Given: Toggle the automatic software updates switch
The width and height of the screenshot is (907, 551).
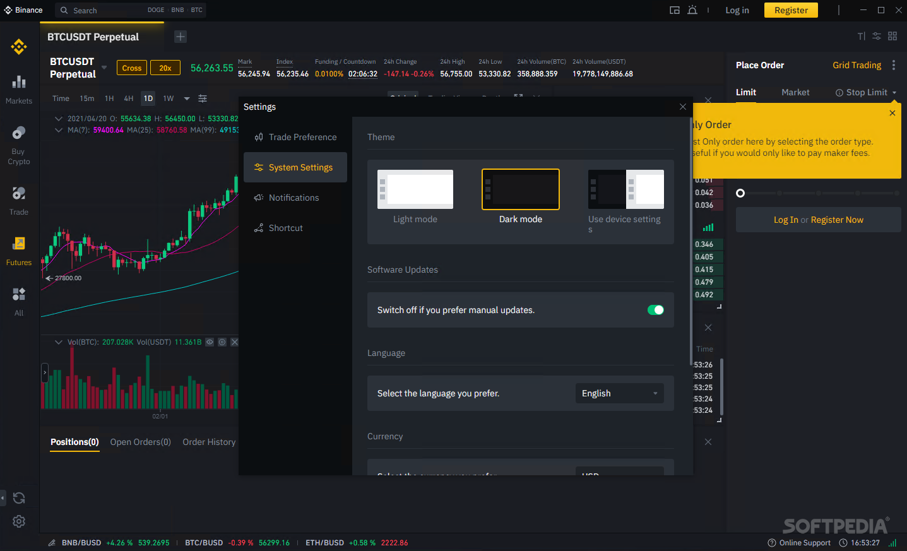Looking at the screenshot, I should tap(656, 310).
